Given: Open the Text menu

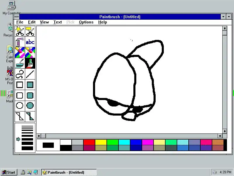Looking at the screenshot, I should tap(58, 22).
